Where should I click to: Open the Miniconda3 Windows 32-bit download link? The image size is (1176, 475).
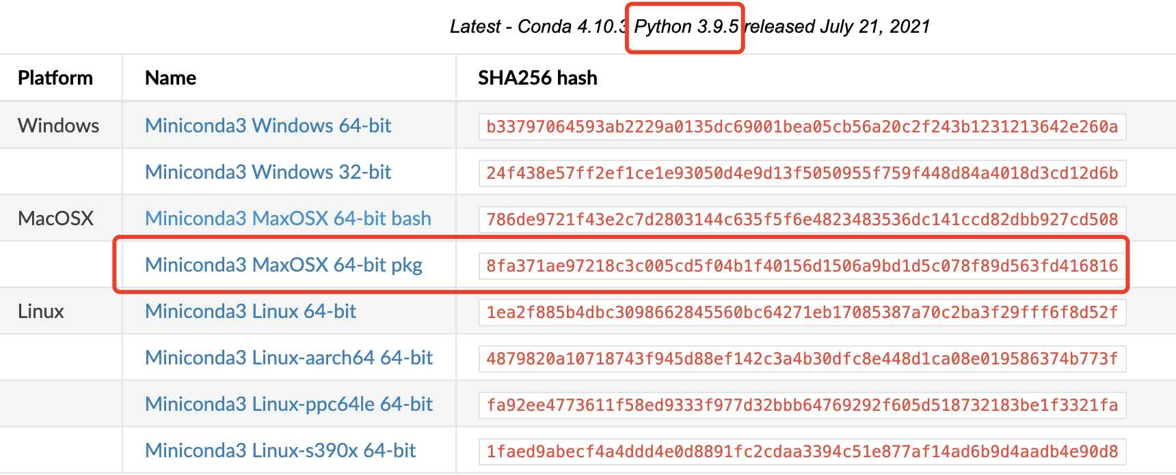[x=268, y=171]
